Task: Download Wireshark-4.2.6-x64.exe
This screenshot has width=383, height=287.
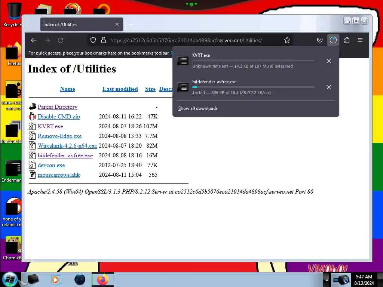Action: tap(67, 146)
